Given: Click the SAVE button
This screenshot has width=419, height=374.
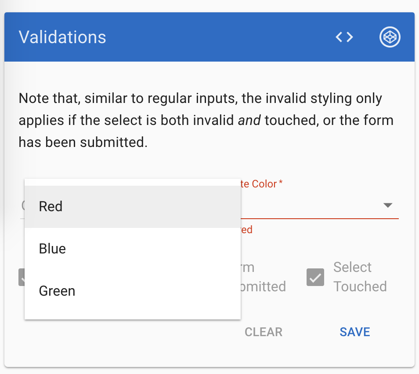Looking at the screenshot, I should pos(354,332).
